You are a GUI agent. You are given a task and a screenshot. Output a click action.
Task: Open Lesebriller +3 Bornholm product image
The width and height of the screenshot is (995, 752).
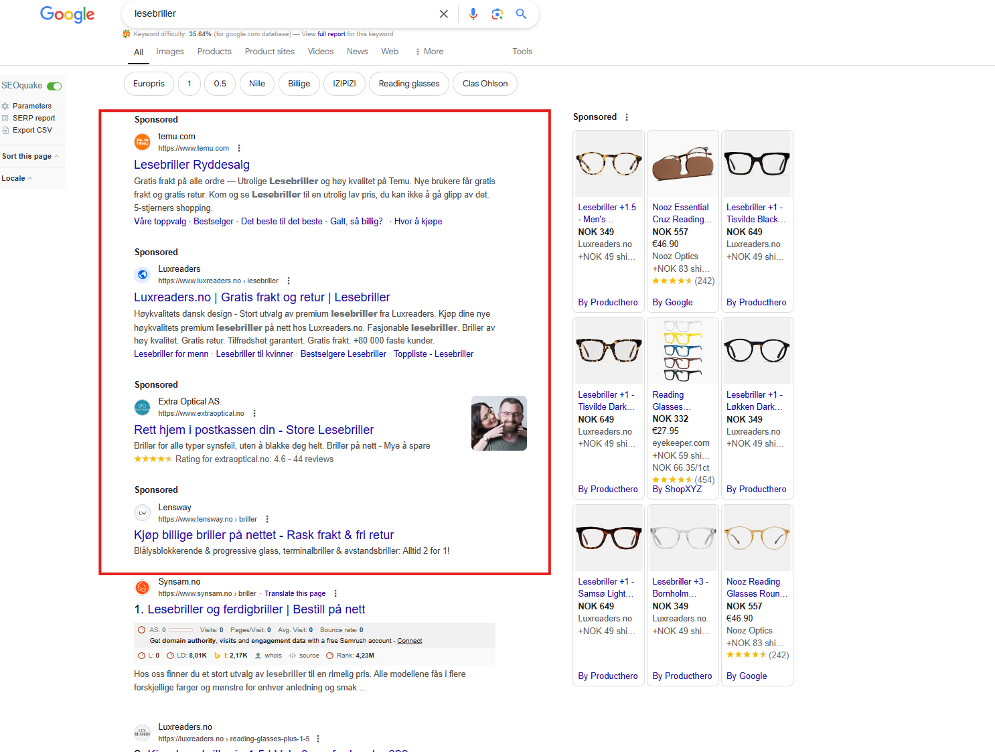(683, 538)
